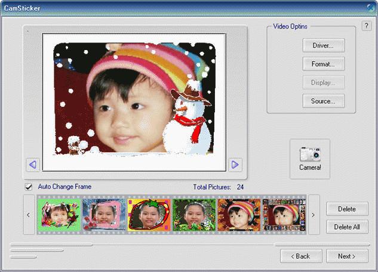The width and height of the screenshot is (378, 272).
Task: Go to previous step with < Back
Action: 301,256
